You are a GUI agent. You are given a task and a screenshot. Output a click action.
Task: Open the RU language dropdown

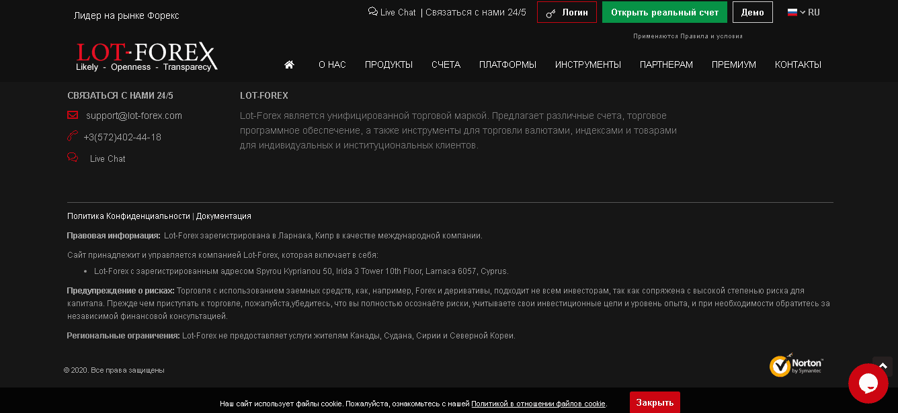click(x=804, y=12)
